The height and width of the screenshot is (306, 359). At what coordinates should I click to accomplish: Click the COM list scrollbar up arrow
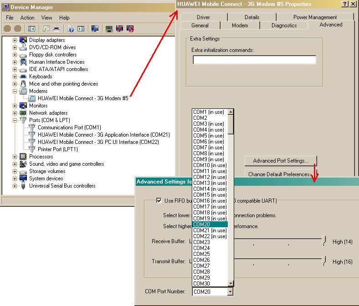click(231, 112)
